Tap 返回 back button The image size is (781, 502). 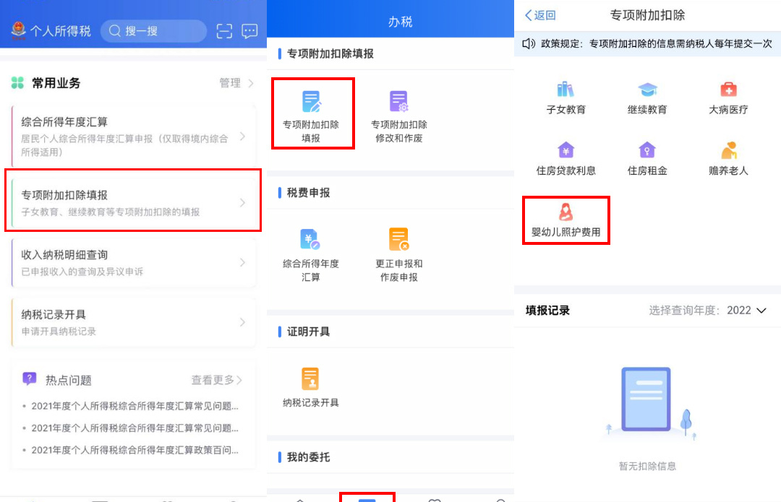click(x=540, y=15)
